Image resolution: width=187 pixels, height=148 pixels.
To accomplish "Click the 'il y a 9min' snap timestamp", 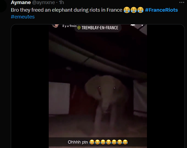I will tap(69, 26).
